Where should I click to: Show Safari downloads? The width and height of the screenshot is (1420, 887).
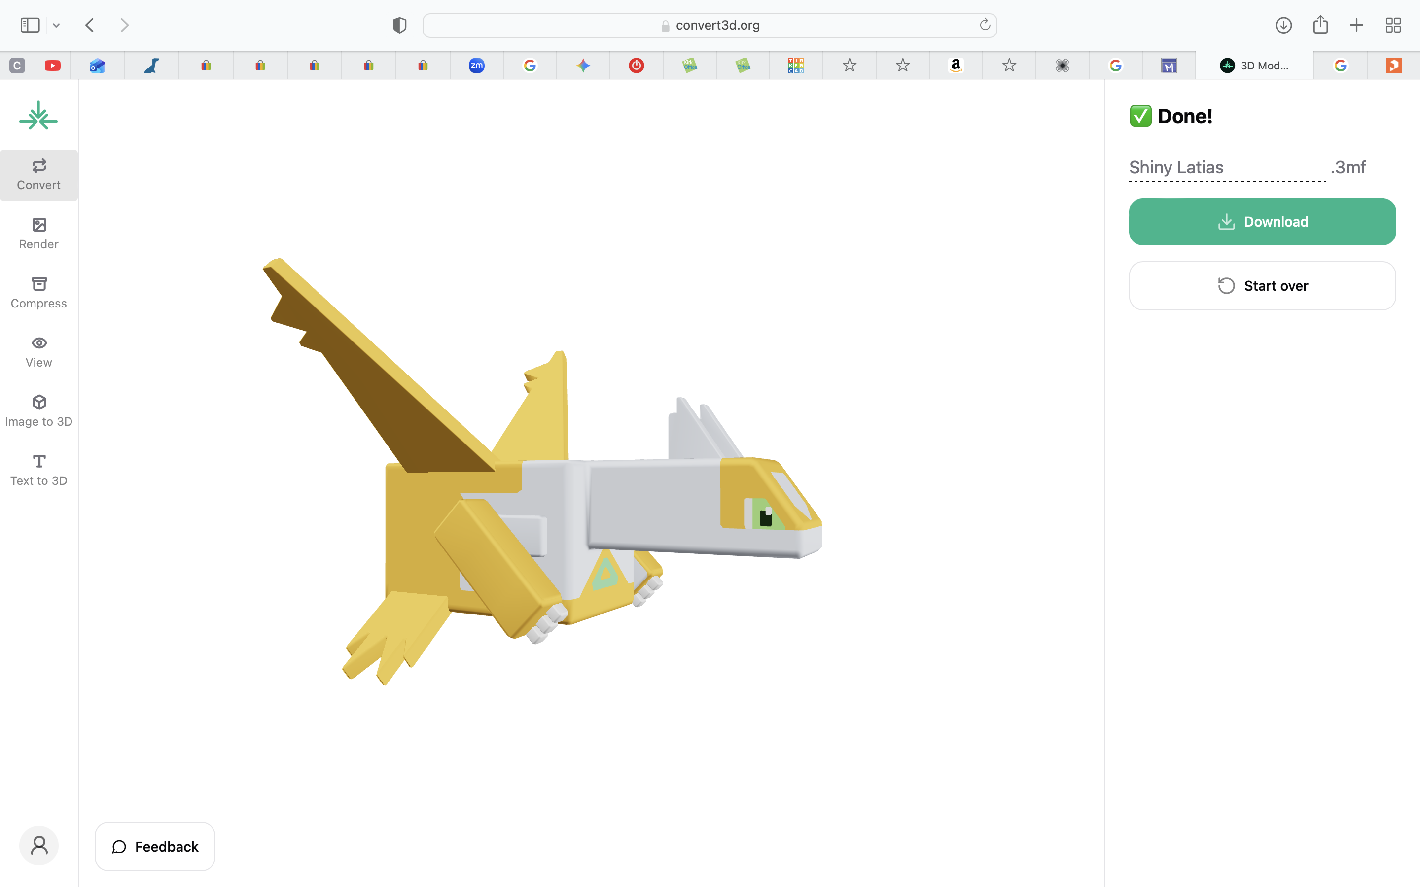coord(1283,25)
